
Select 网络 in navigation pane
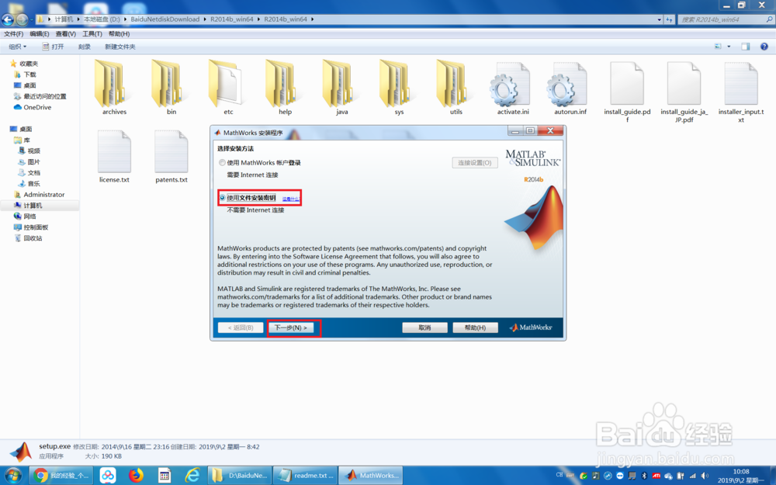[x=25, y=217]
